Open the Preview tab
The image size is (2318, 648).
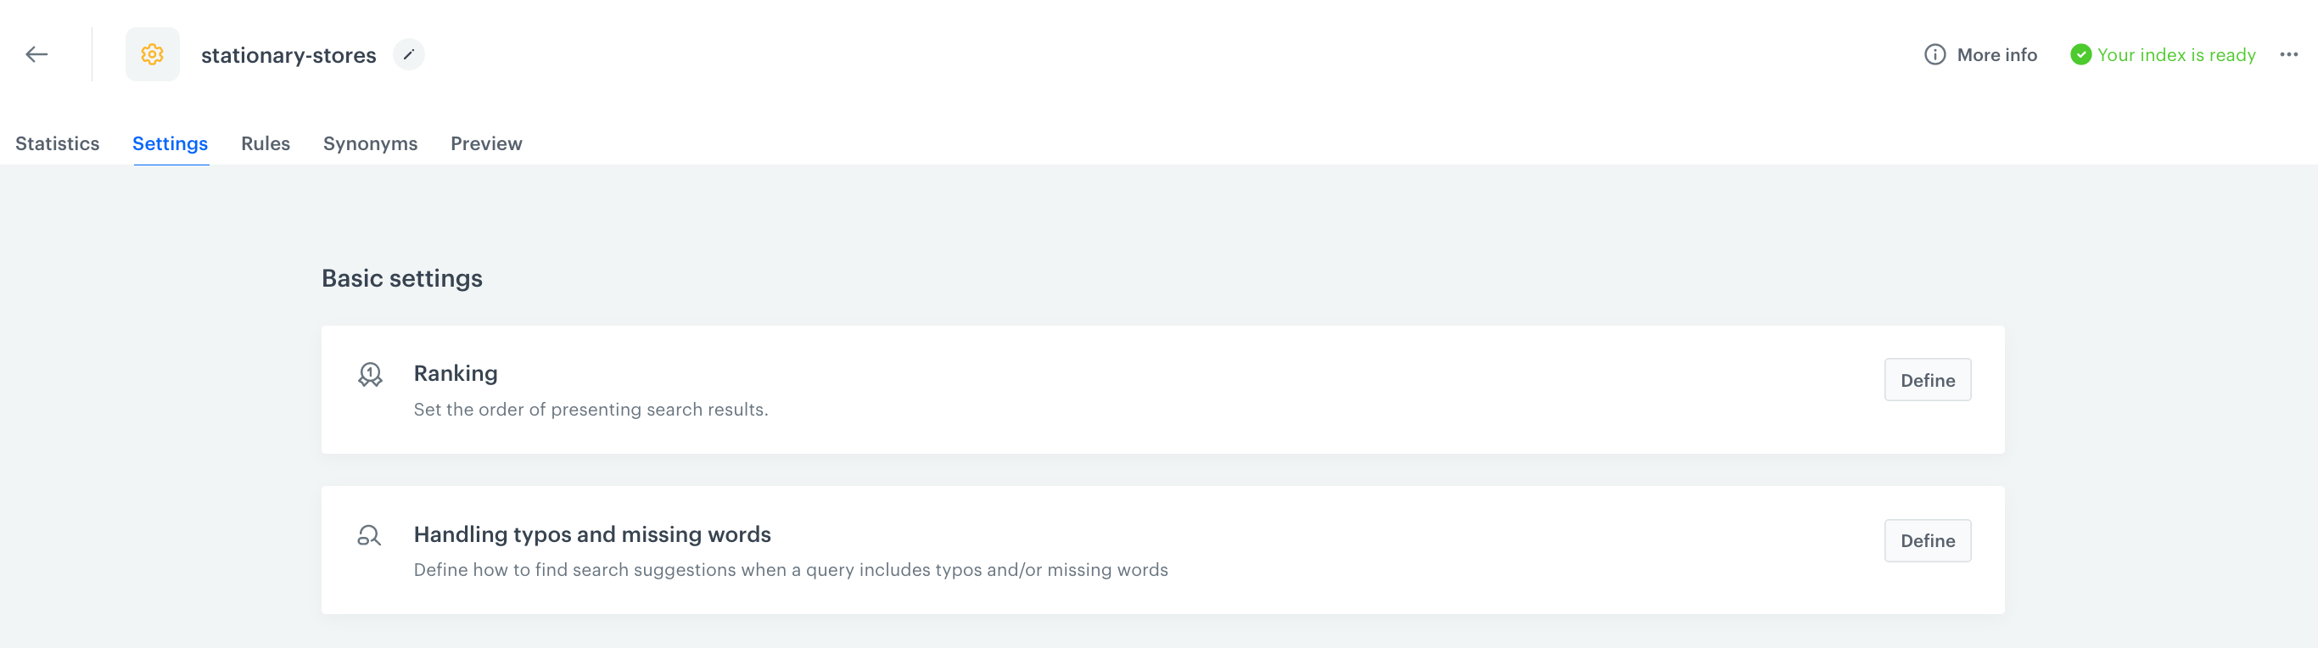486,143
